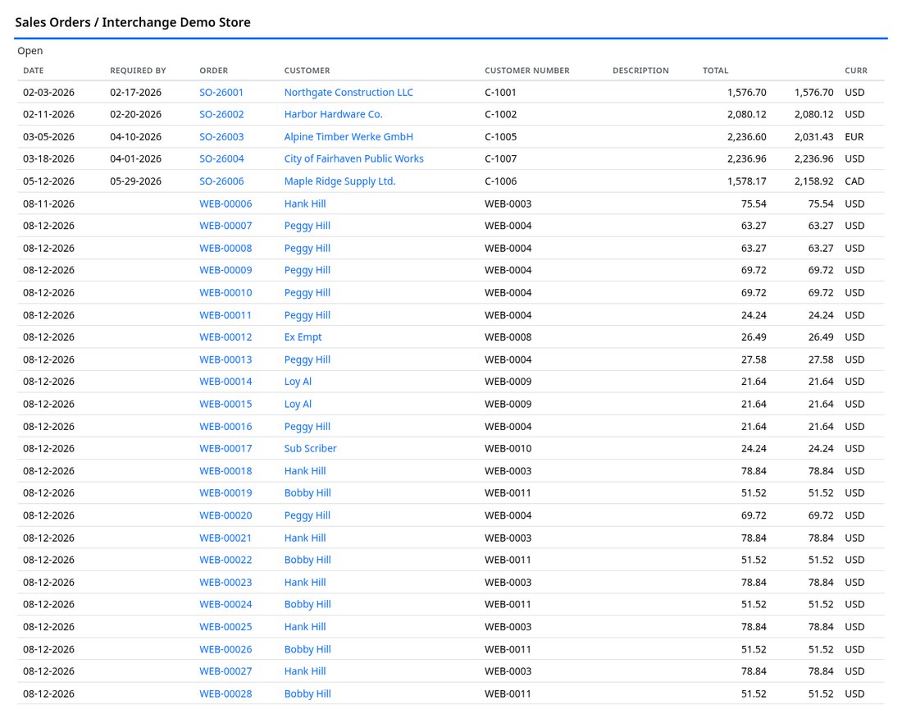Click Bobby Hill on WEB-00028 row
Viewport: 902px width, 705px height.
tap(307, 693)
